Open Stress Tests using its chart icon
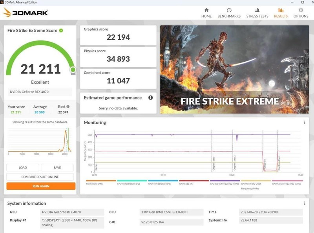This screenshot has height=233, width=314. point(257,13)
